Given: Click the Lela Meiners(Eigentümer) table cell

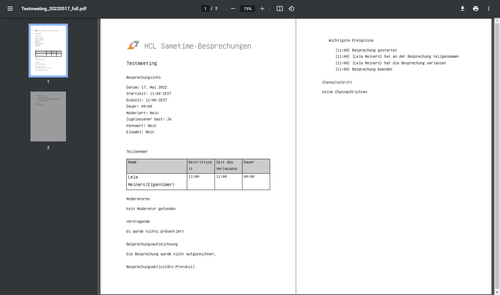Looking at the screenshot, I should [x=157, y=181].
